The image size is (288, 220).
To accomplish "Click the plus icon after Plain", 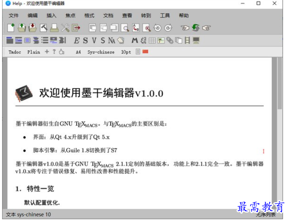I will pyautogui.click(x=47, y=52).
